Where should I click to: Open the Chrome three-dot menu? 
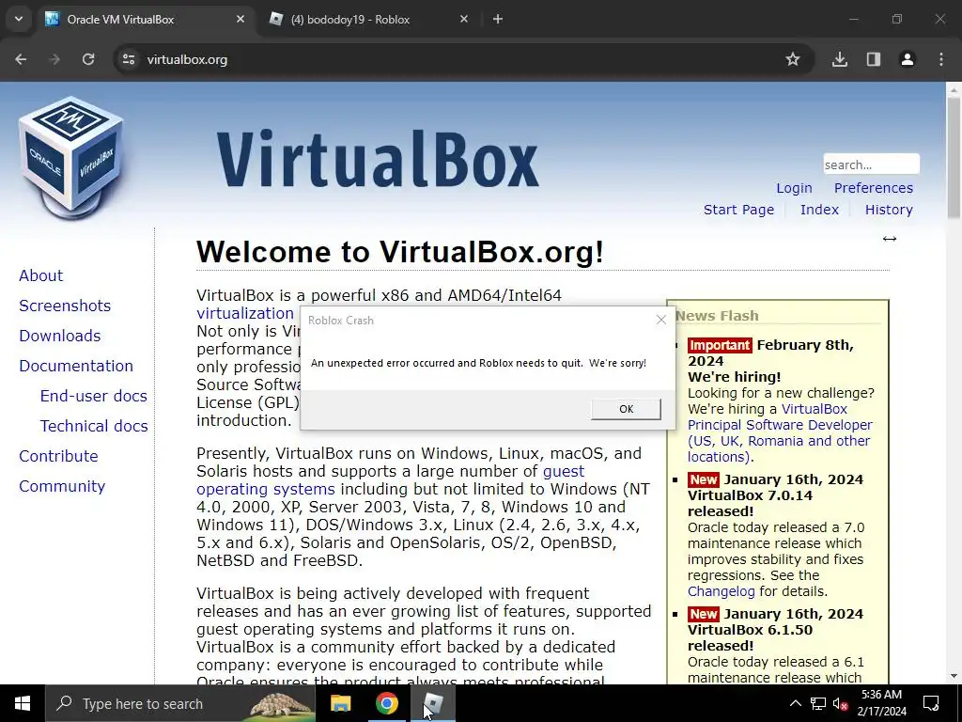pos(941,59)
